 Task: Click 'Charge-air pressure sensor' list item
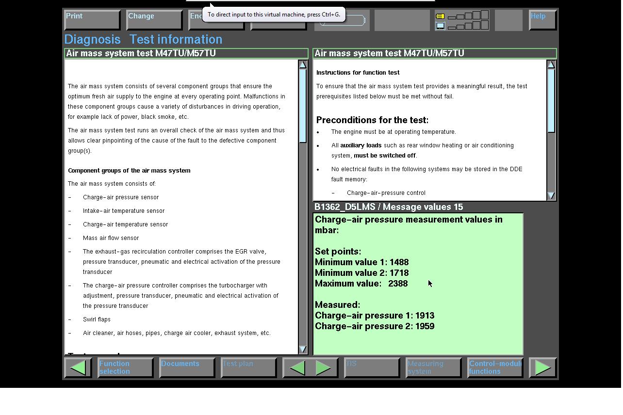point(121,197)
